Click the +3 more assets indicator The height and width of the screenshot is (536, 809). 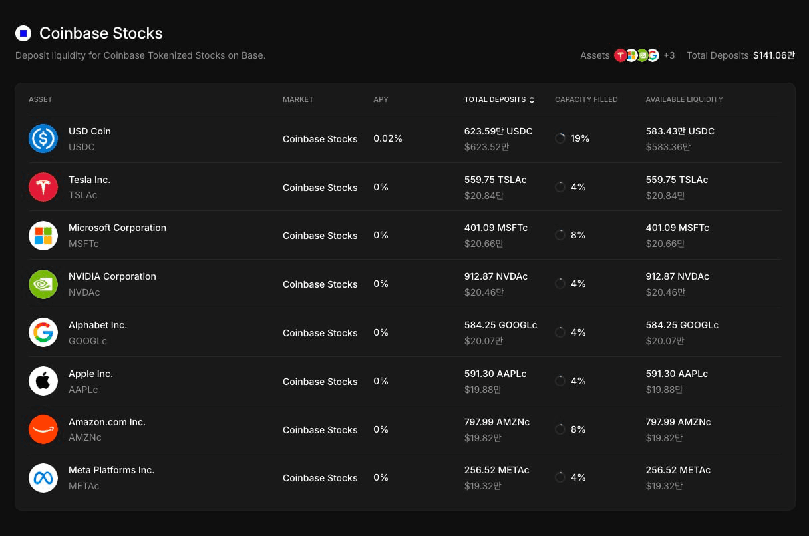[669, 55]
